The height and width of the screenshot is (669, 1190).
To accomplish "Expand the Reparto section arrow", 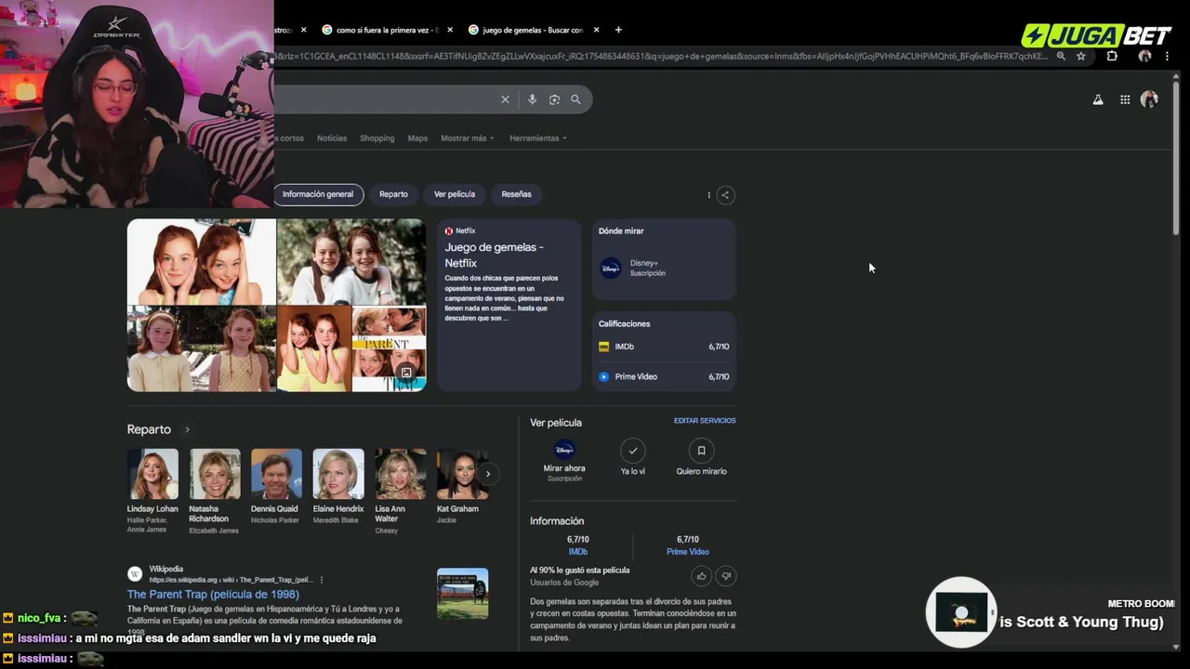I will (x=187, y=429).
